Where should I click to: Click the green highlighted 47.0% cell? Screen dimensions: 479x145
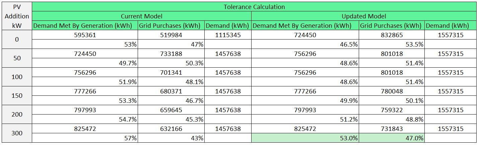pos(392,138)
